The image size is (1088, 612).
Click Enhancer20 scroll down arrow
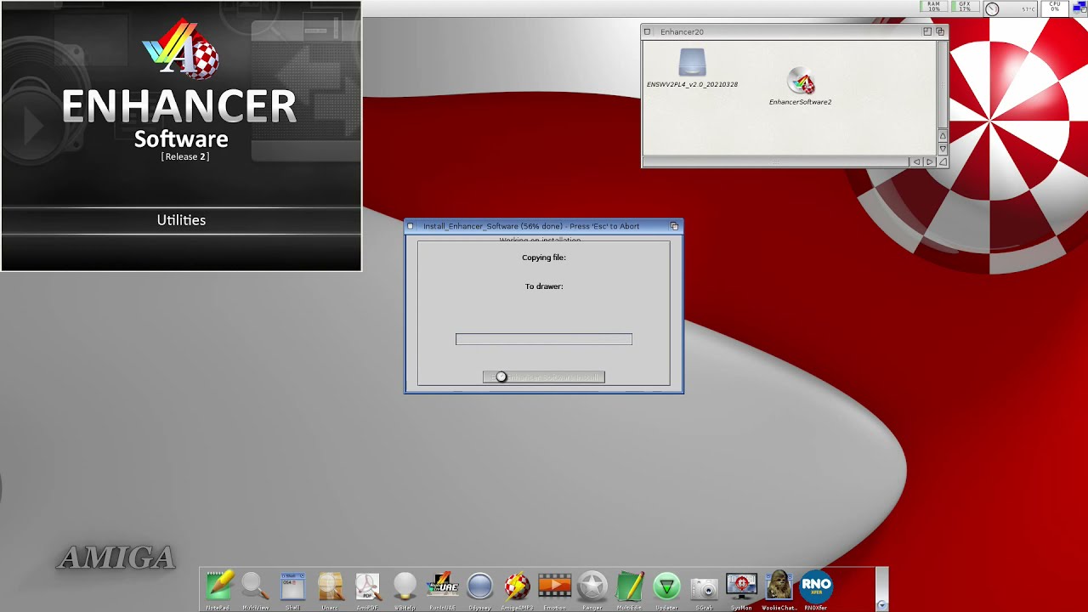coord(943,149)
